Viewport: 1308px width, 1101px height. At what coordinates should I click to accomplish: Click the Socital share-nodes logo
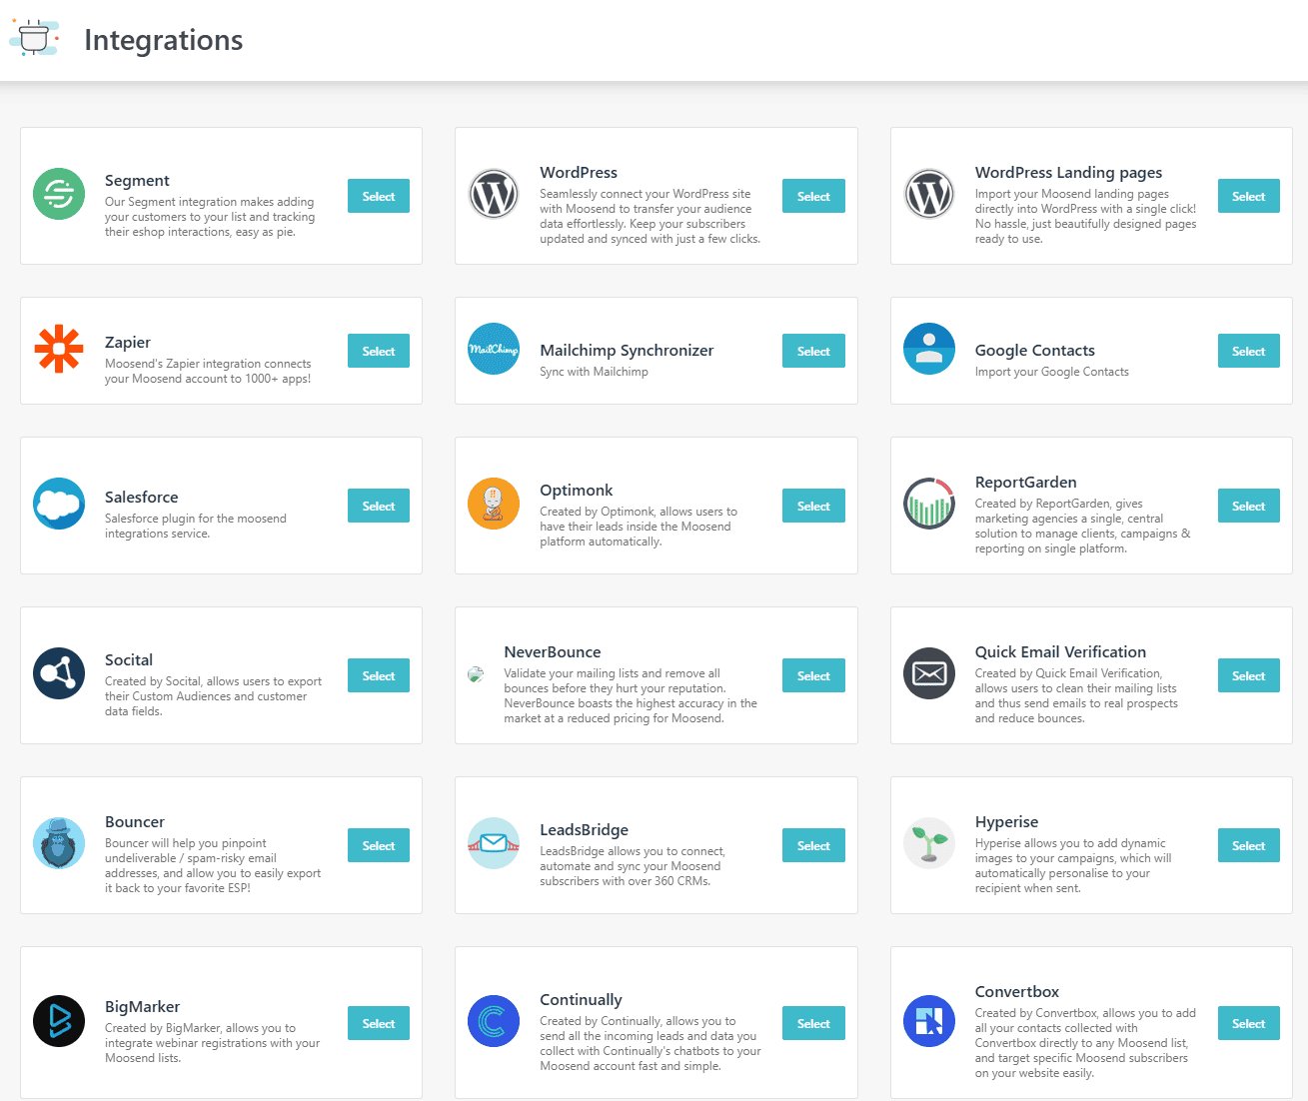[x=59, y=673]
